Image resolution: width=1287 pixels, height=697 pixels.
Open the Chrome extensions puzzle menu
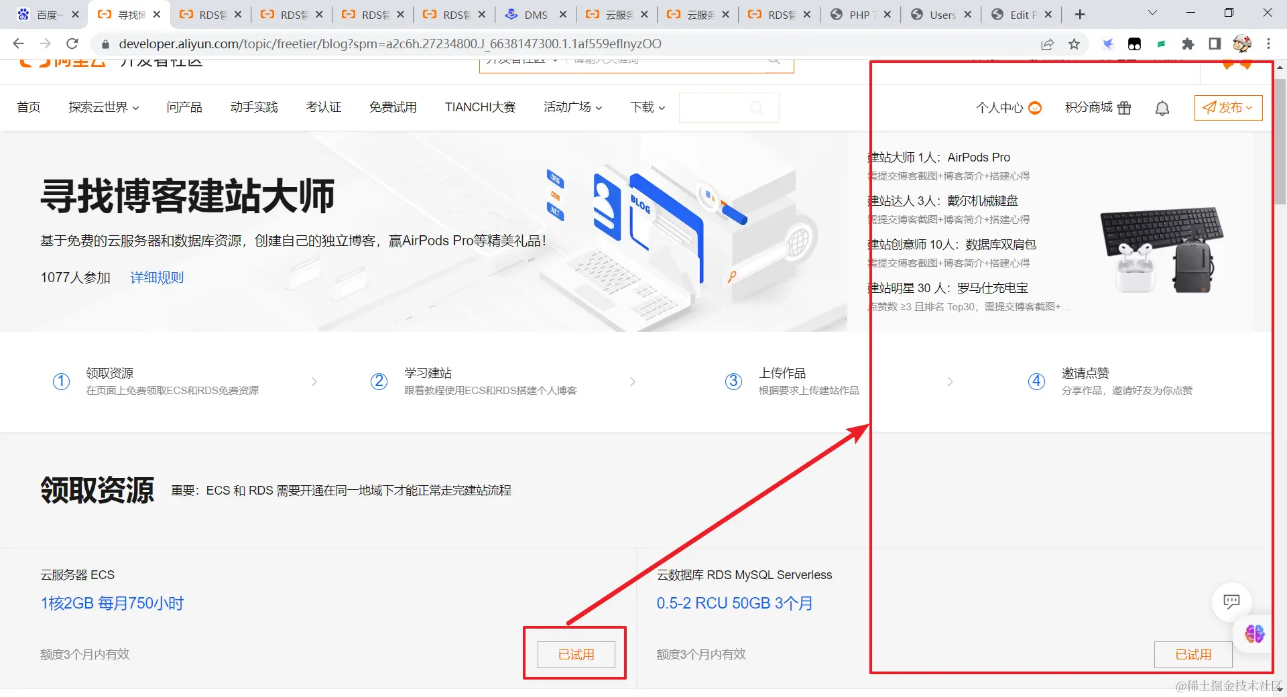point(1188,44)
